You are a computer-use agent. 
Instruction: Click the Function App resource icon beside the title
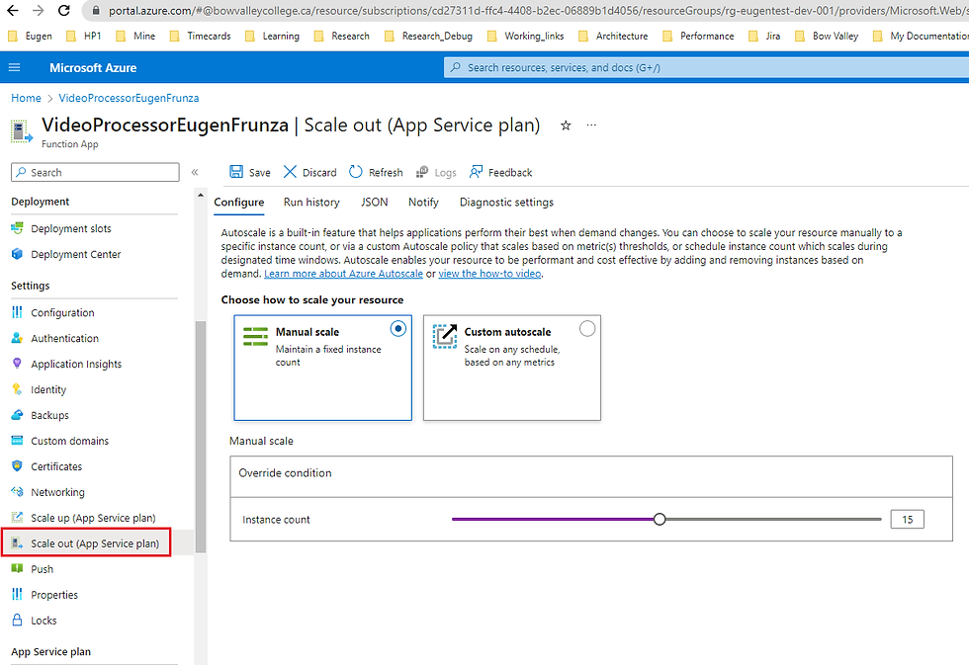point(22,132)
